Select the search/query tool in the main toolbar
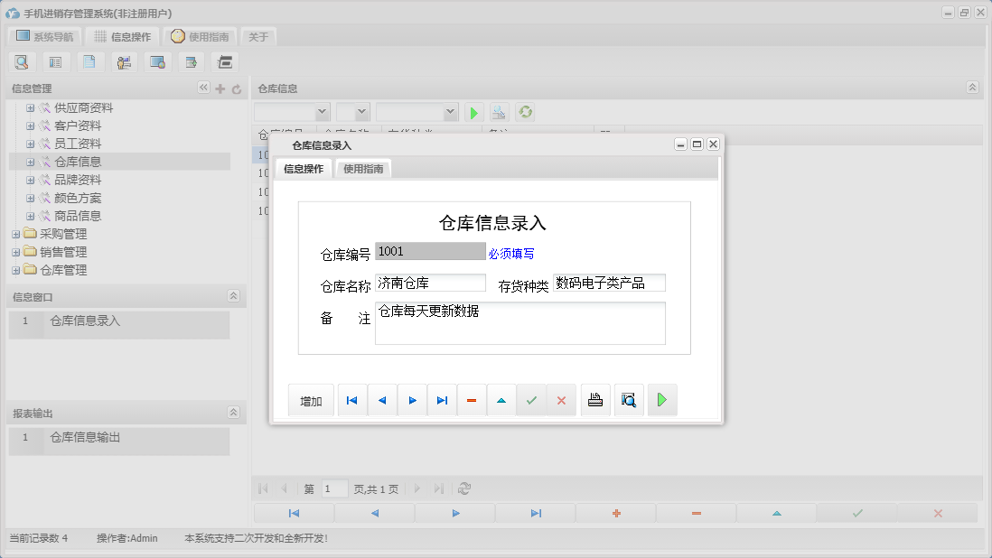 coord(22,61)
